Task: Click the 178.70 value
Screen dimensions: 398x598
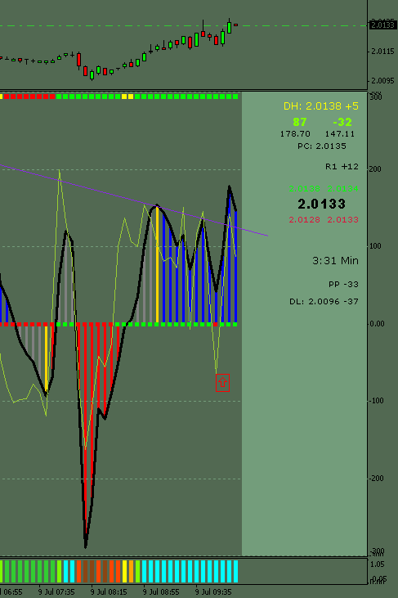Action: (295, 134)
